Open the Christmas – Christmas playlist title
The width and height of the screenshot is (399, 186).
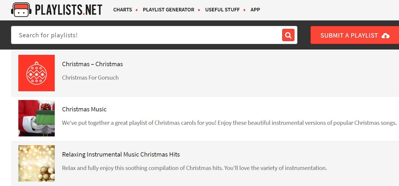(92, 64)
